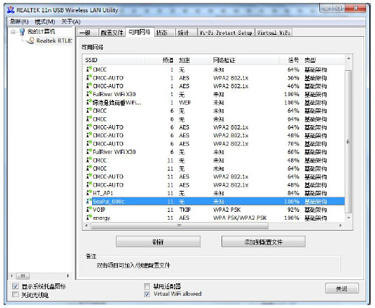Click the network list vertical scrollbar thumb
The image size is (375, 308).
pyautogui.click(x=348, y=142)
